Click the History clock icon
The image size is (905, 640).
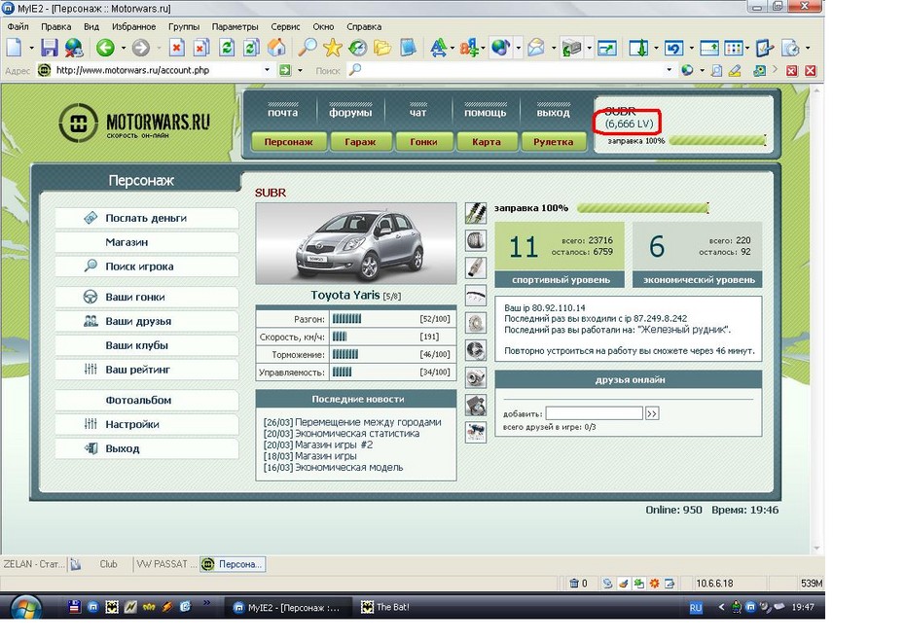(x=358, y=48)
